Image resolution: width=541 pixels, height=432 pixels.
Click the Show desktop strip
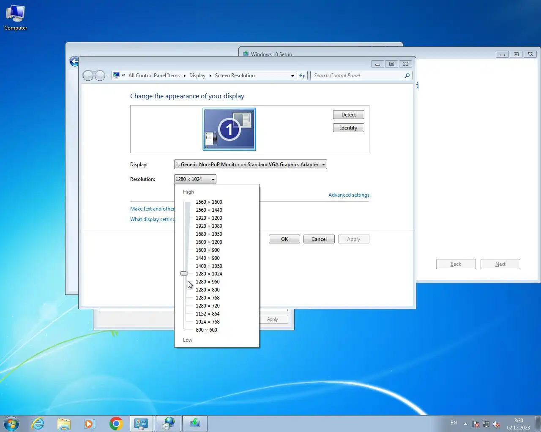coord(538,424)
